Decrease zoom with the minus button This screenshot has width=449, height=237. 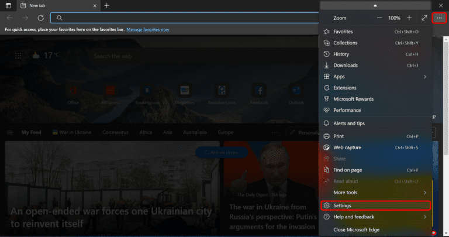(379, 18)
